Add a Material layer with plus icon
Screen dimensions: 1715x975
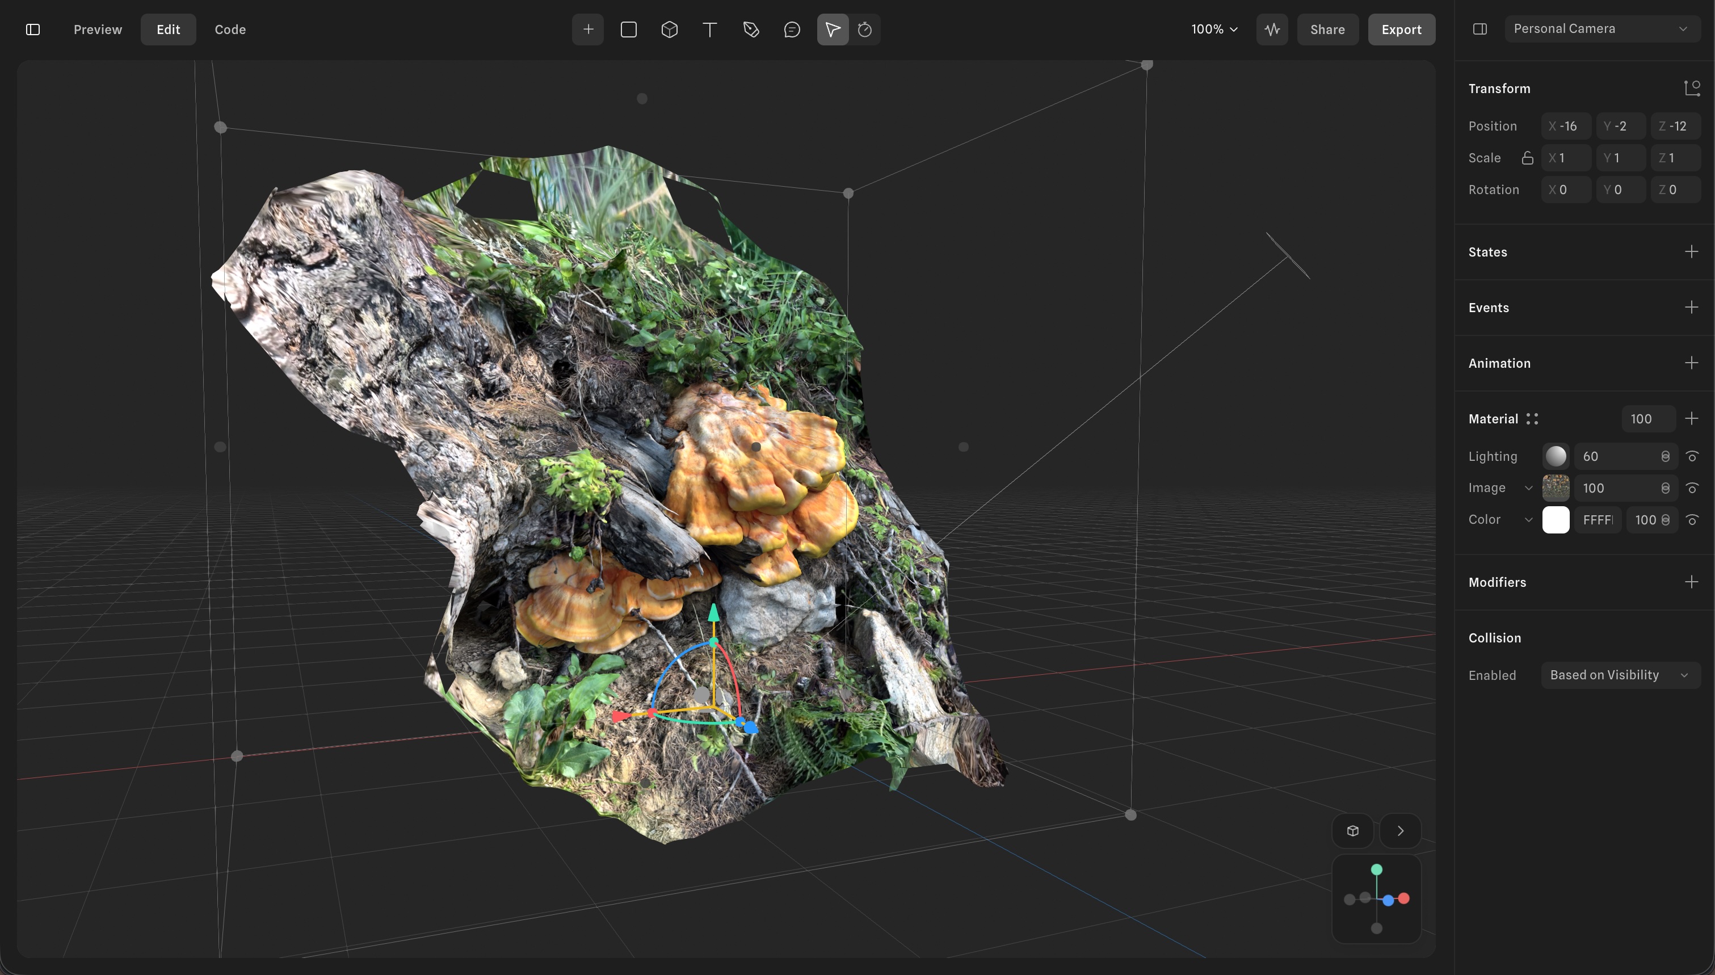1692,418
